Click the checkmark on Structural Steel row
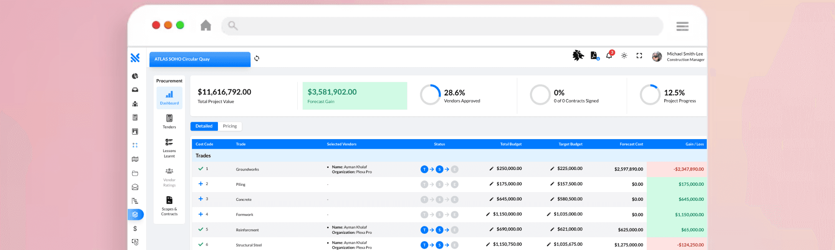This screenshot has height=250, width=835. (x=201, y=244)
